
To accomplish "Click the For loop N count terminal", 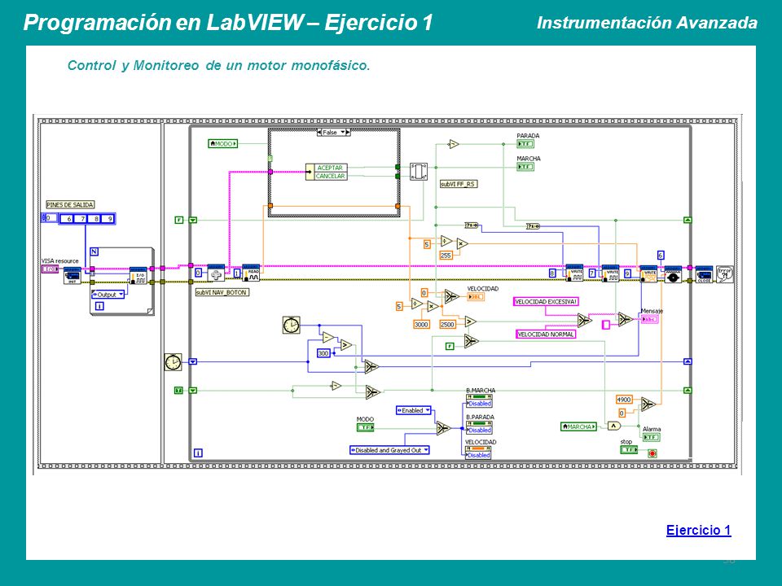I will [94, 251].
